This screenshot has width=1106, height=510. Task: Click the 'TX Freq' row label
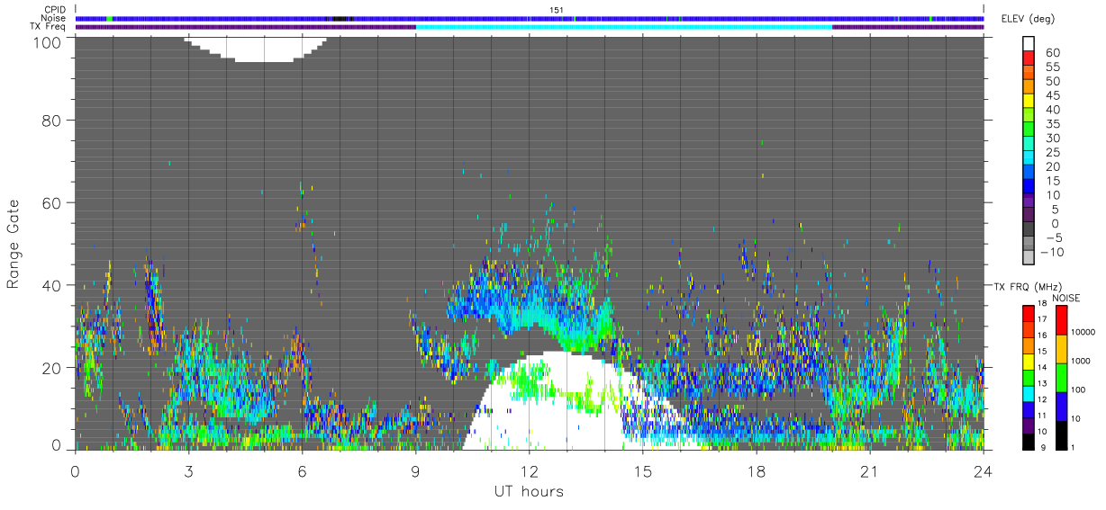(48, 26)
